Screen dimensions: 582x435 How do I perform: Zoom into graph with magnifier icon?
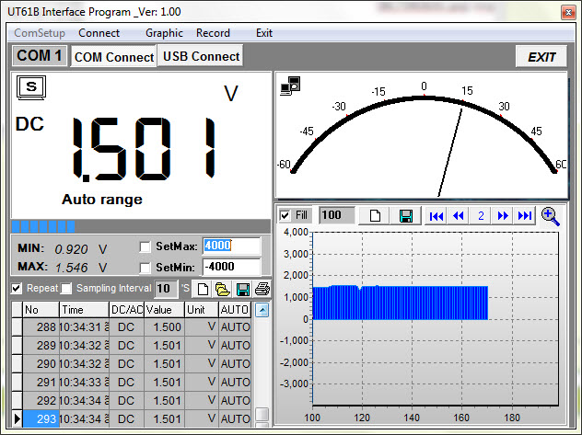coord(550,216)
